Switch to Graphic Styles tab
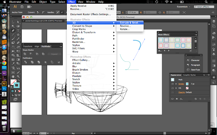The height and width of the screenshot is (135, 217). (x=189, y=75)
